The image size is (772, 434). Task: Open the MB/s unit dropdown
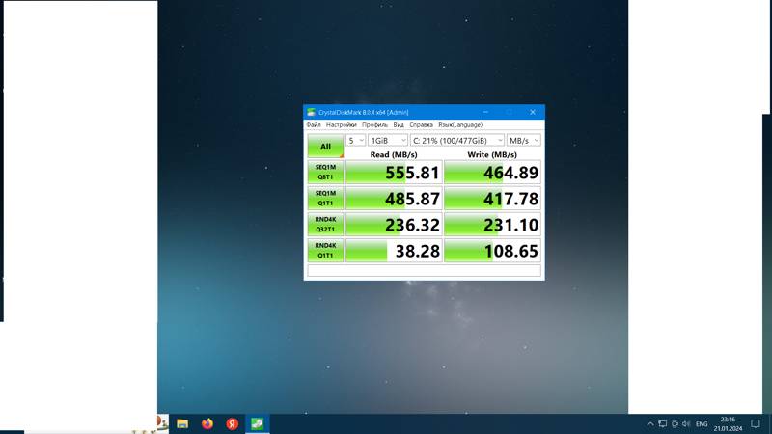tap(524, 140)
